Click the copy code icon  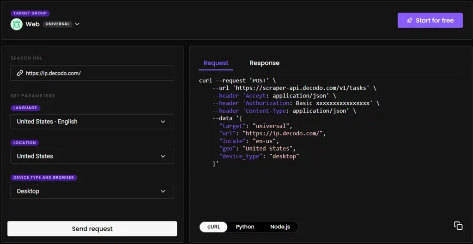458,226
